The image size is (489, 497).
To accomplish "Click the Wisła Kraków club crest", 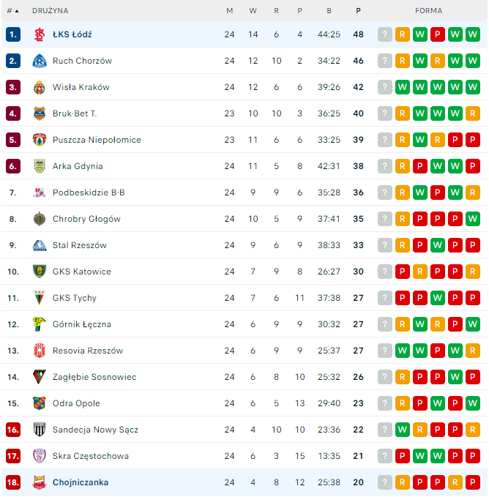I will 40,87.
